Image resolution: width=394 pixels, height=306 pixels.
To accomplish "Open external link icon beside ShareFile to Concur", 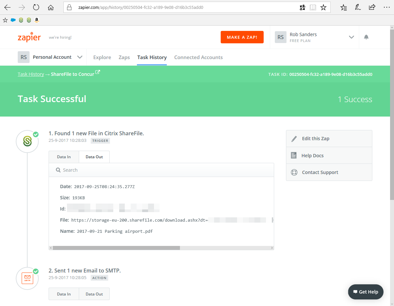I will coord(98,72).
